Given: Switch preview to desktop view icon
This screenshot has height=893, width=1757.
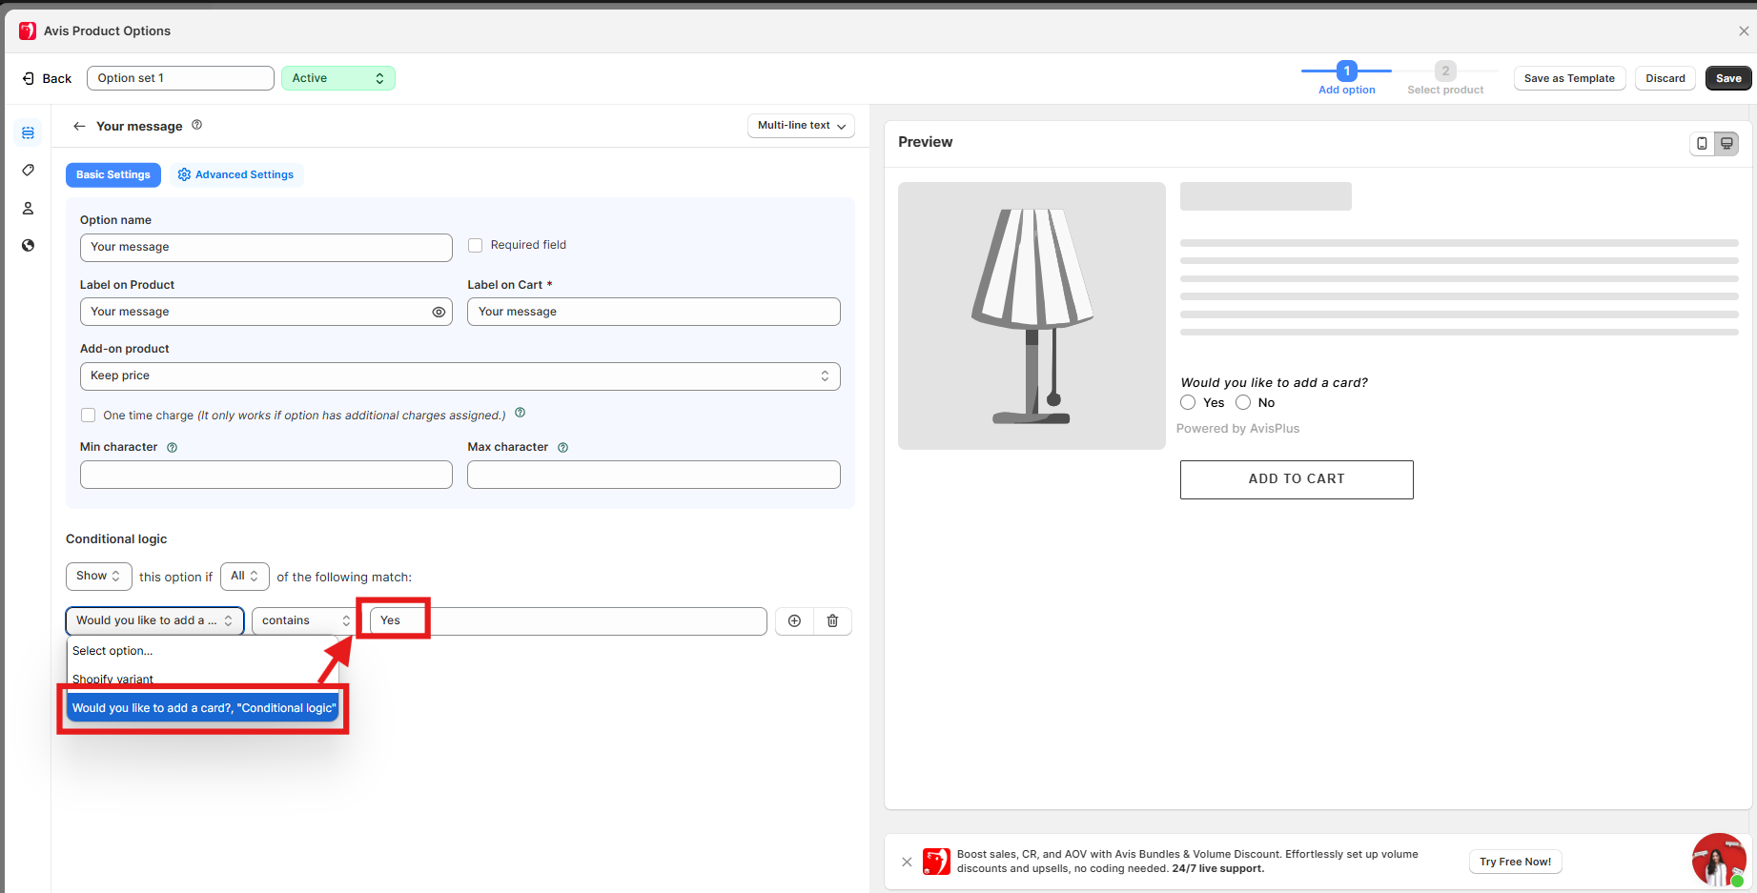Looking at the screenshot, I should point(1726,143).
